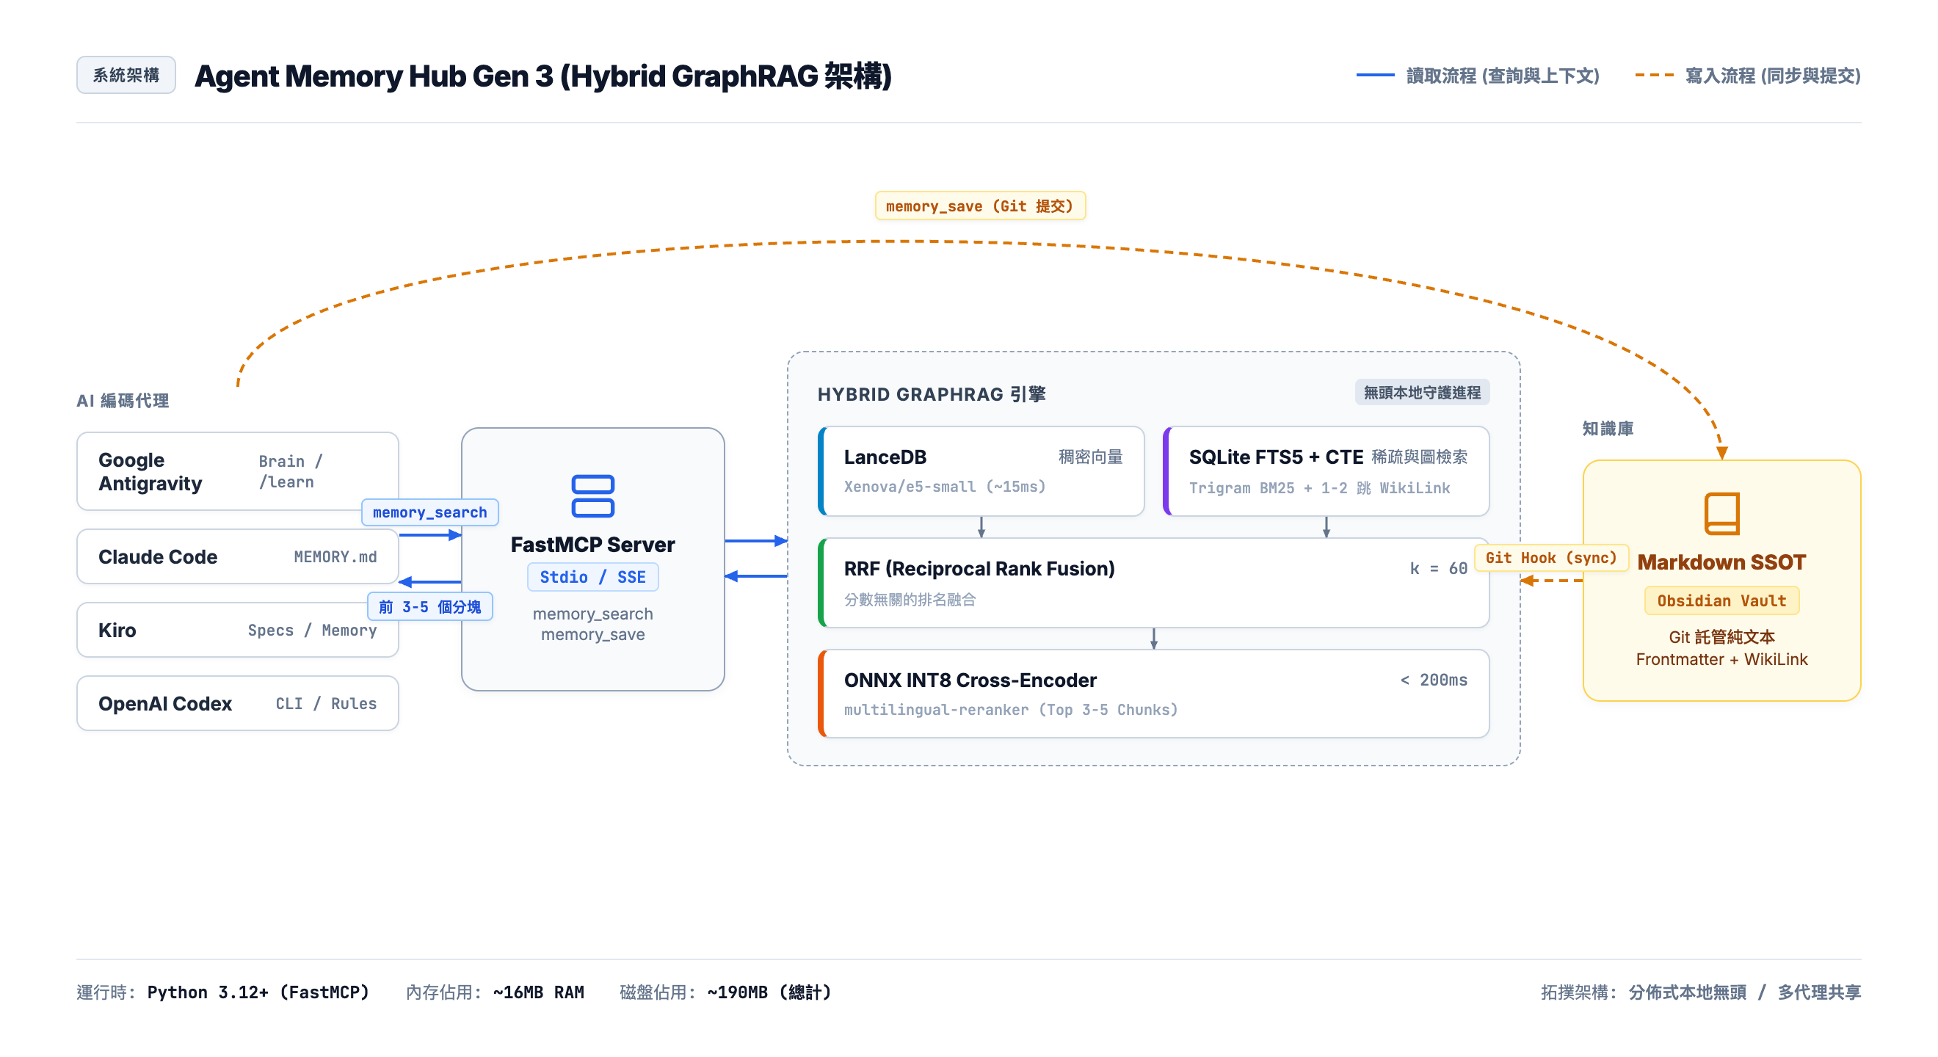Click the < 200ms latency text
This screenshot has height=1057, width=1938.
click(1433, 680)
